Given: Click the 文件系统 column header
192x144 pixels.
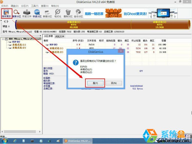Looking at the screenshot, I should click(x=91, y=40).
